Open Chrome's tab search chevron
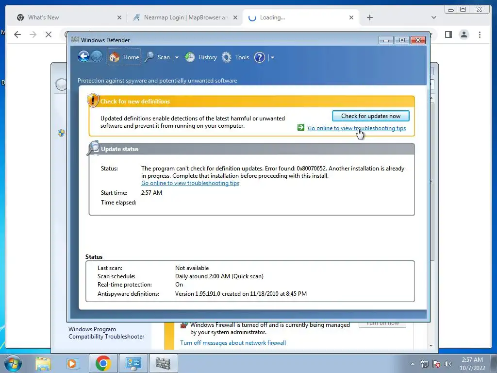Image resolution: width=497 pixels, height=373 pixels. [x=434, y=17]
